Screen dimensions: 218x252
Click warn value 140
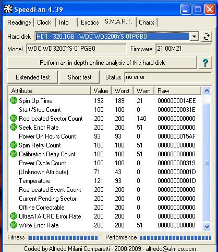click(141, 119)
